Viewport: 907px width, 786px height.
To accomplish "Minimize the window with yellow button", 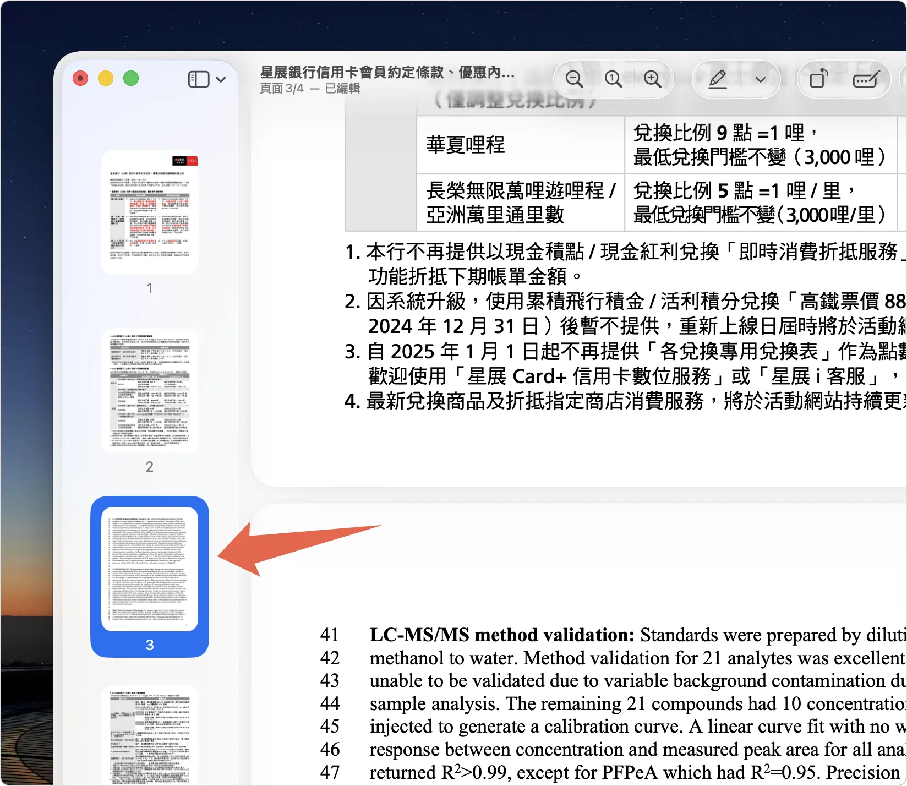I will 106,79.
